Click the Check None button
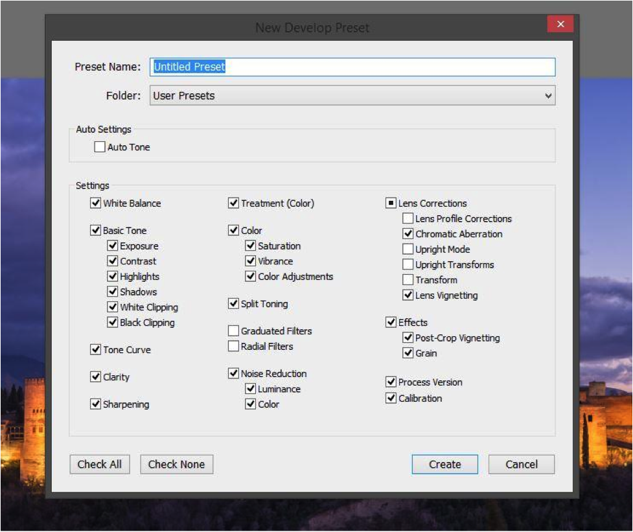The image size is (633, 532). tap(176, 464)
